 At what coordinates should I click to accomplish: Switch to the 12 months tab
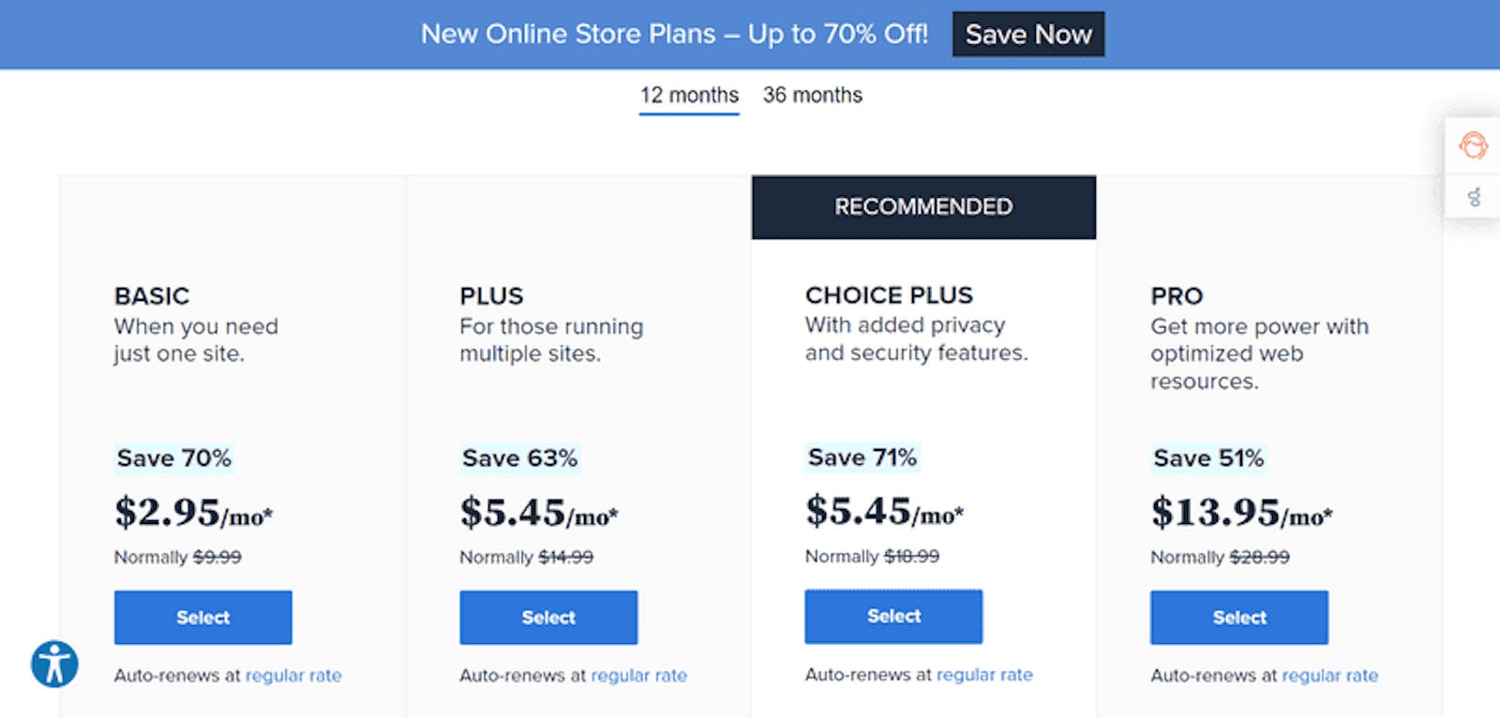pos(689,96)
